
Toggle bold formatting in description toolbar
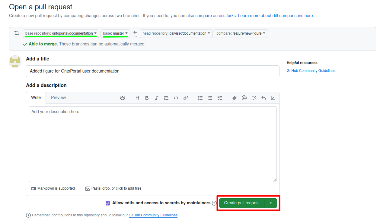[147, 98]
